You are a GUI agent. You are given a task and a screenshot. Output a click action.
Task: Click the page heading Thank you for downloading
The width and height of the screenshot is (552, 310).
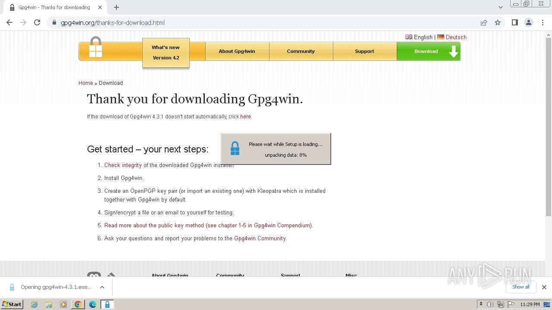(x=195, y=99)
